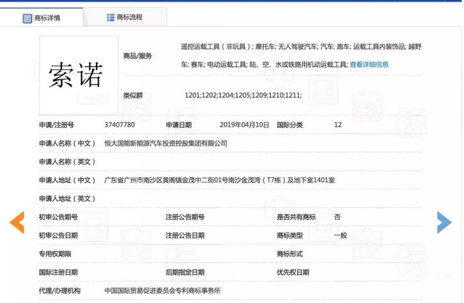The width and height of the screenshot is (464, 303).
Task: Click agency 中国国际贸易促进委员会专利商标事务所
Action: click(x=163, y=290)
